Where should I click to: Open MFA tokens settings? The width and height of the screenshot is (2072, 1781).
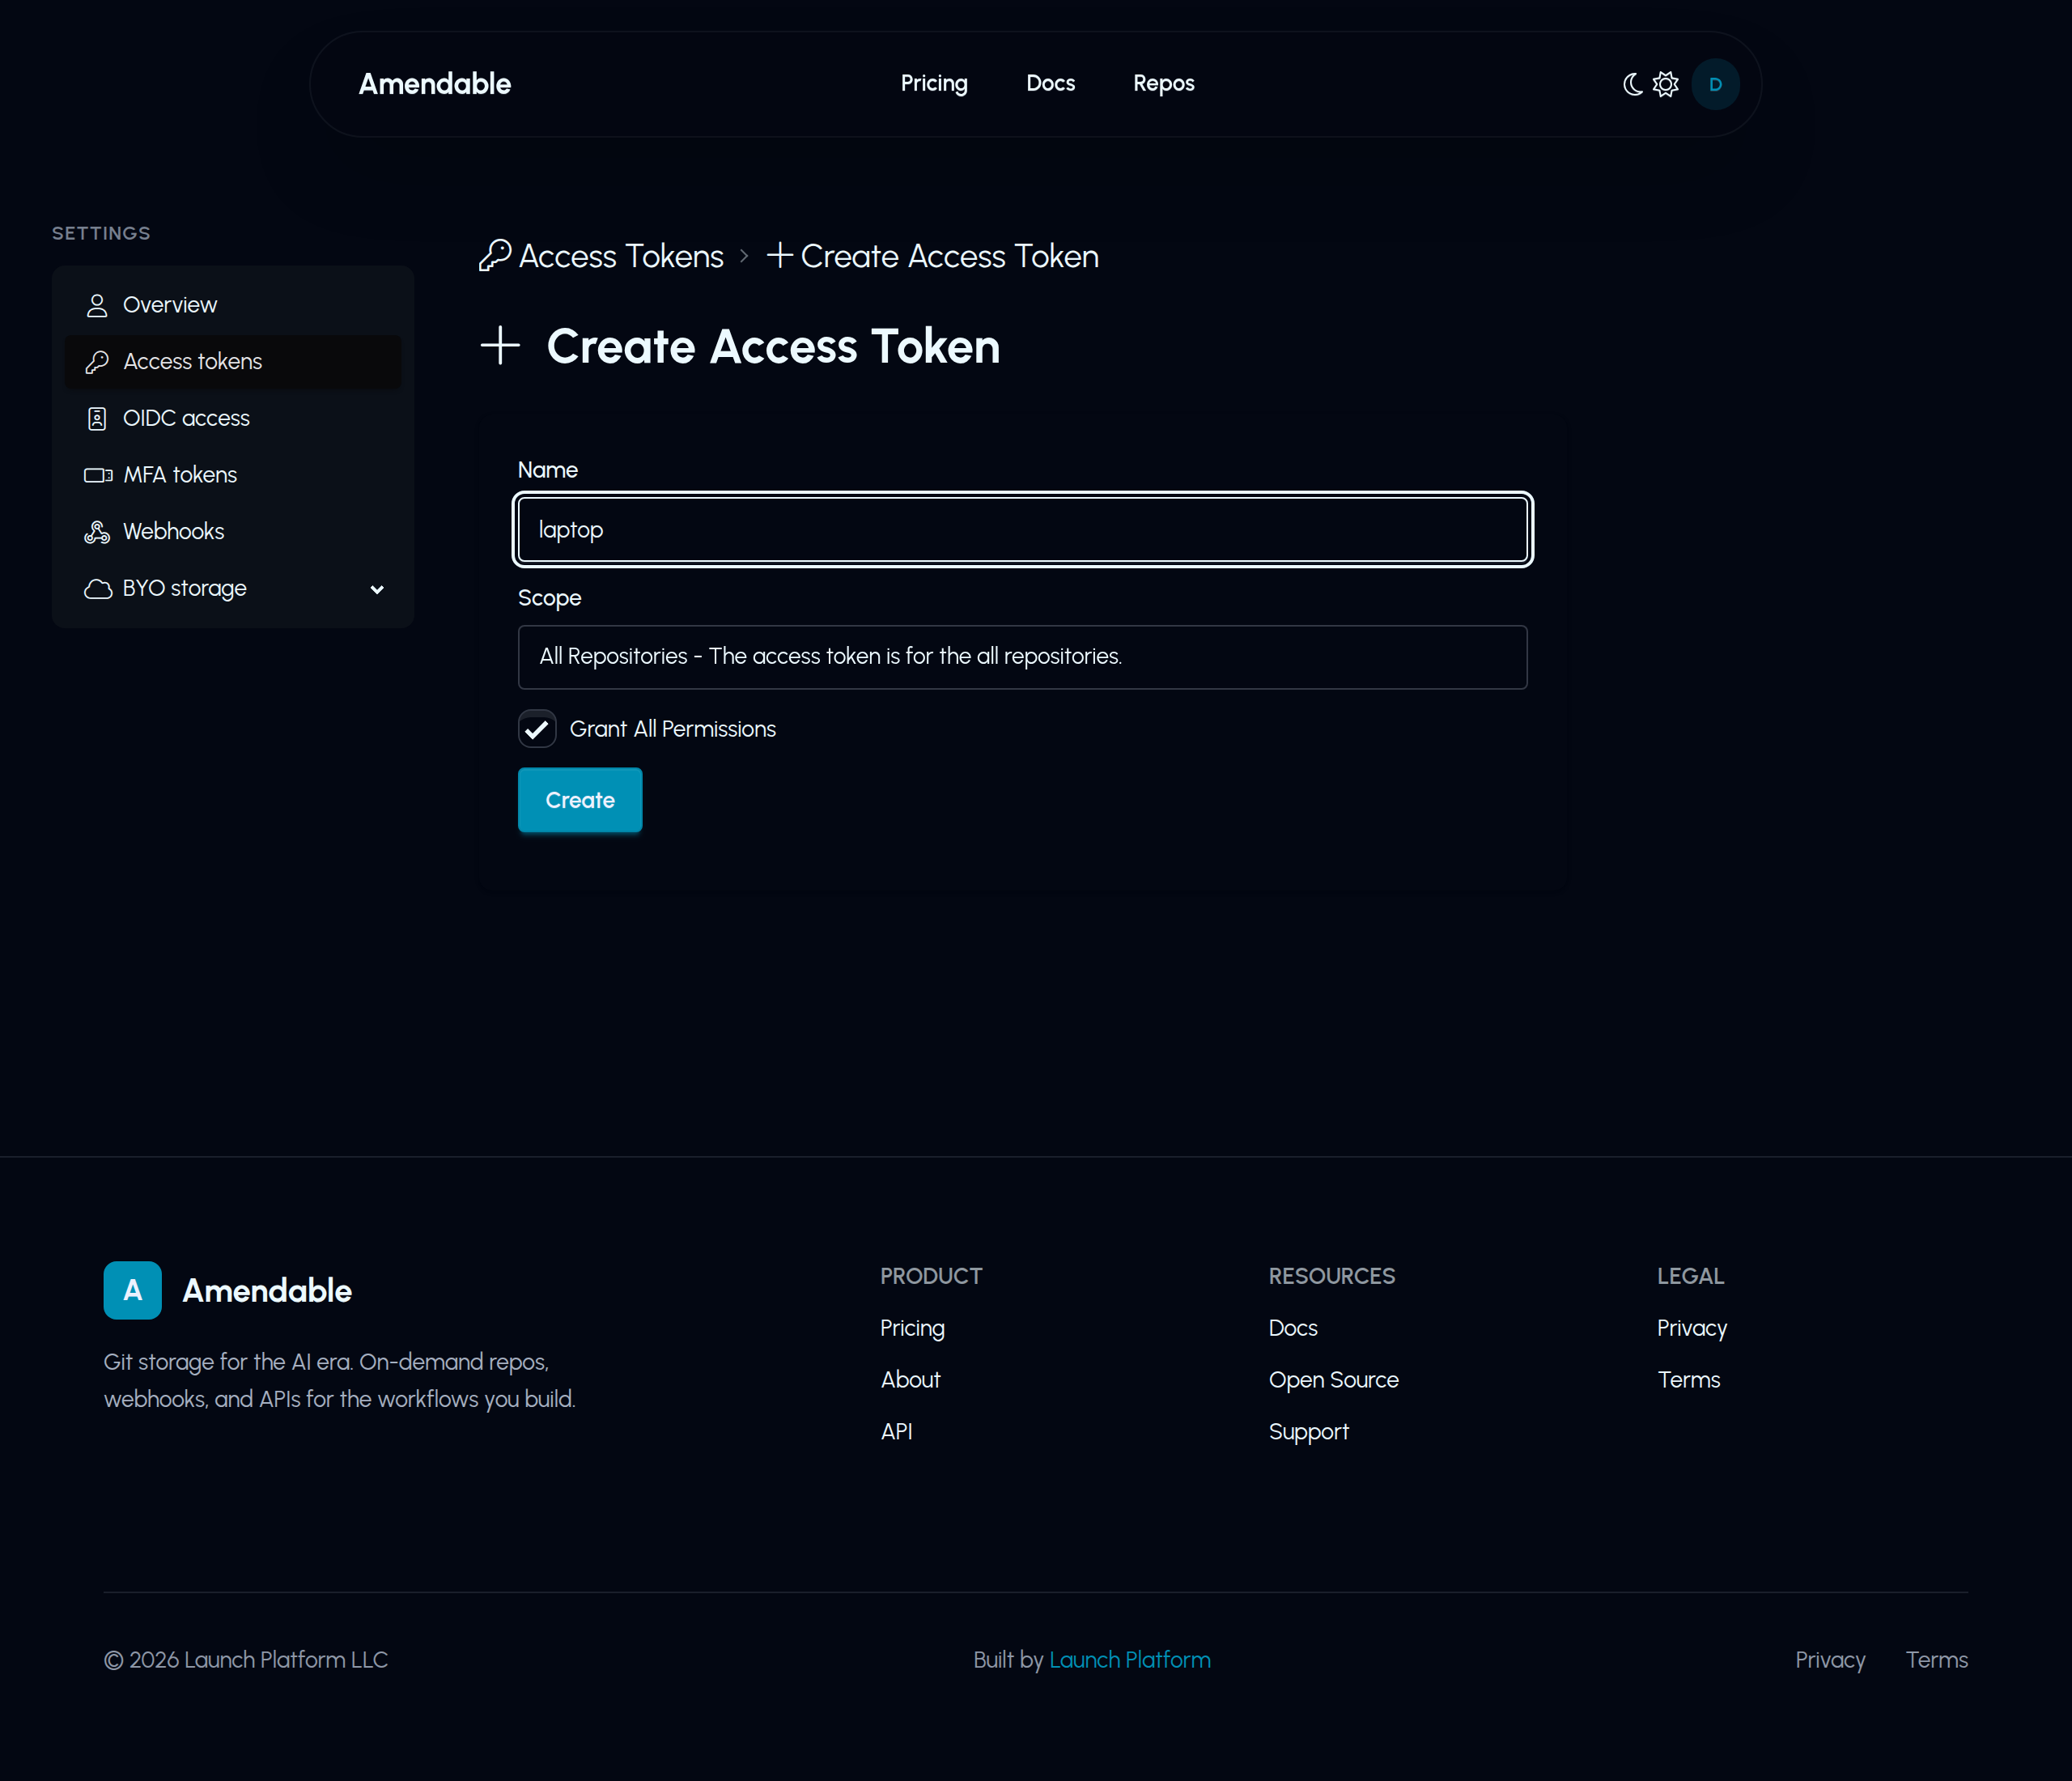(x=232, y=475)
